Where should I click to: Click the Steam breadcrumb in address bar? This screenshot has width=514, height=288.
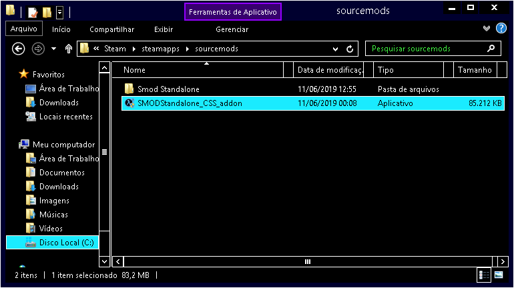(x=115, y=49)
